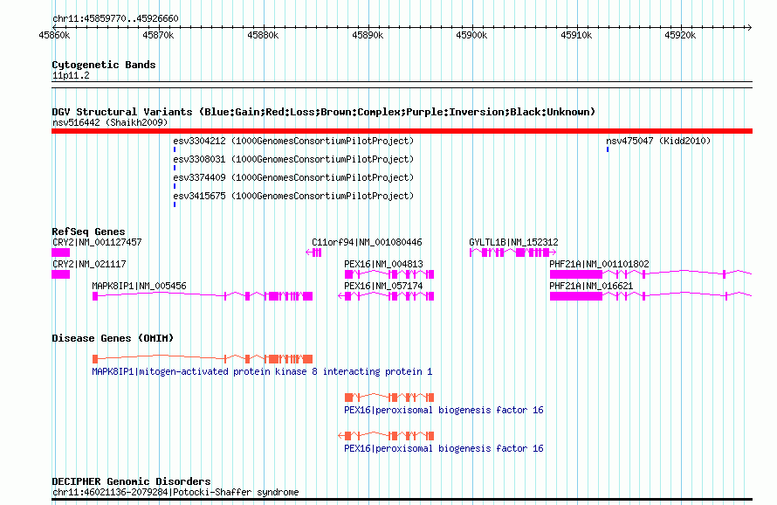Click the C11orf94|NM_001080446 gene label
This screenshot has height=505, width=777.
point(367,242)
